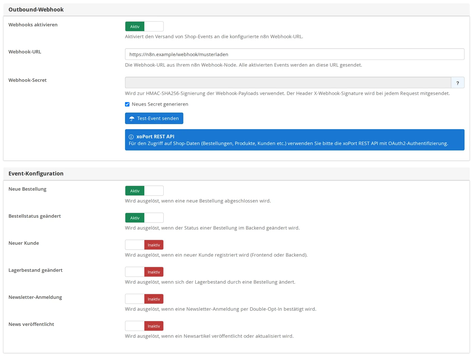Disable the Bestellstatus geändert event

(x=144, y=218)
